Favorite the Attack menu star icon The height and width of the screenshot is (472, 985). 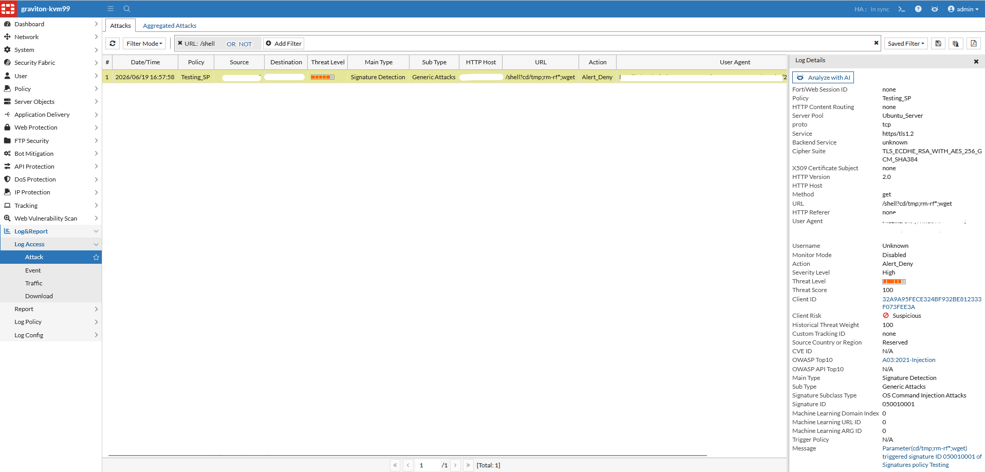pyautogui.click(x=96, y=257)
